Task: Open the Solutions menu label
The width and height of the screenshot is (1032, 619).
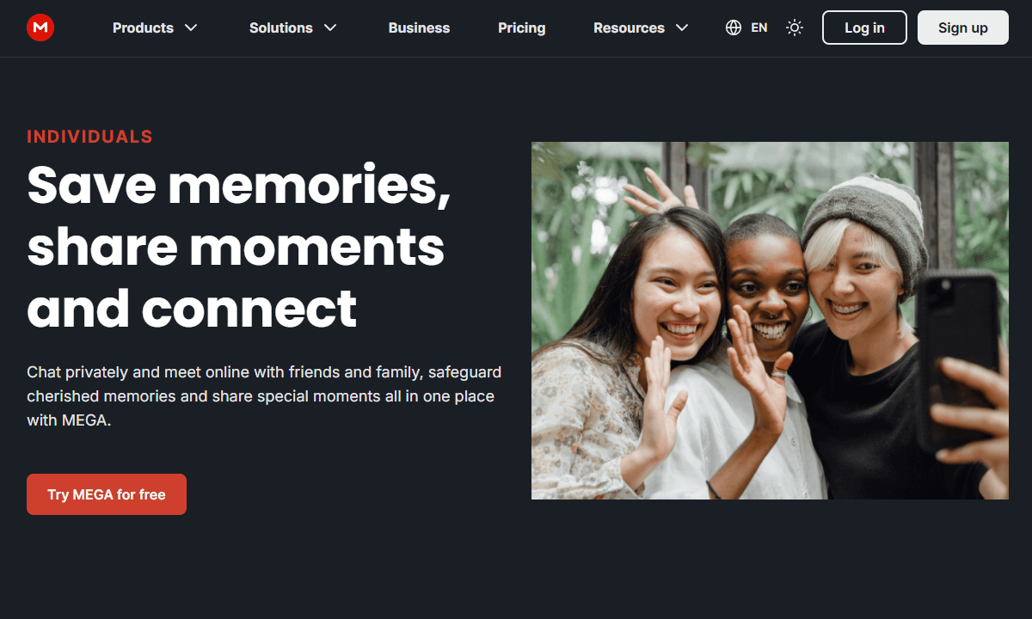Action: [280, 28]
